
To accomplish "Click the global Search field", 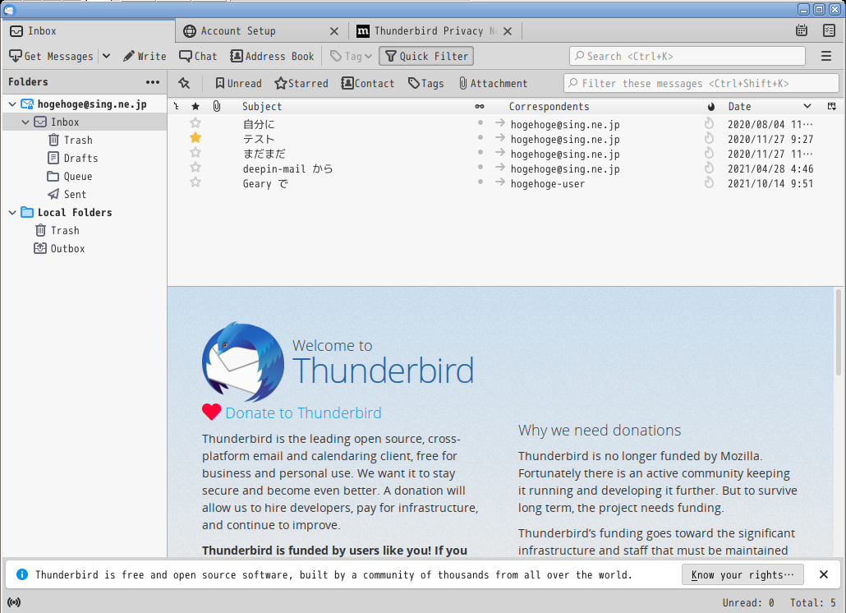I will pos(687,56).
